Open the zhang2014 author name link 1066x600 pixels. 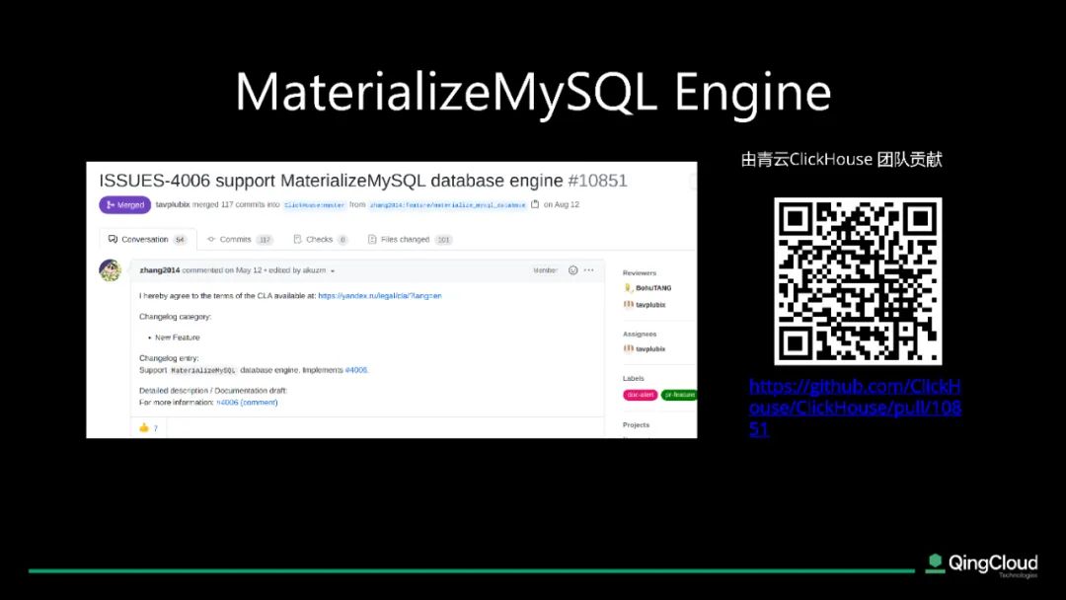tap(160, 269)
